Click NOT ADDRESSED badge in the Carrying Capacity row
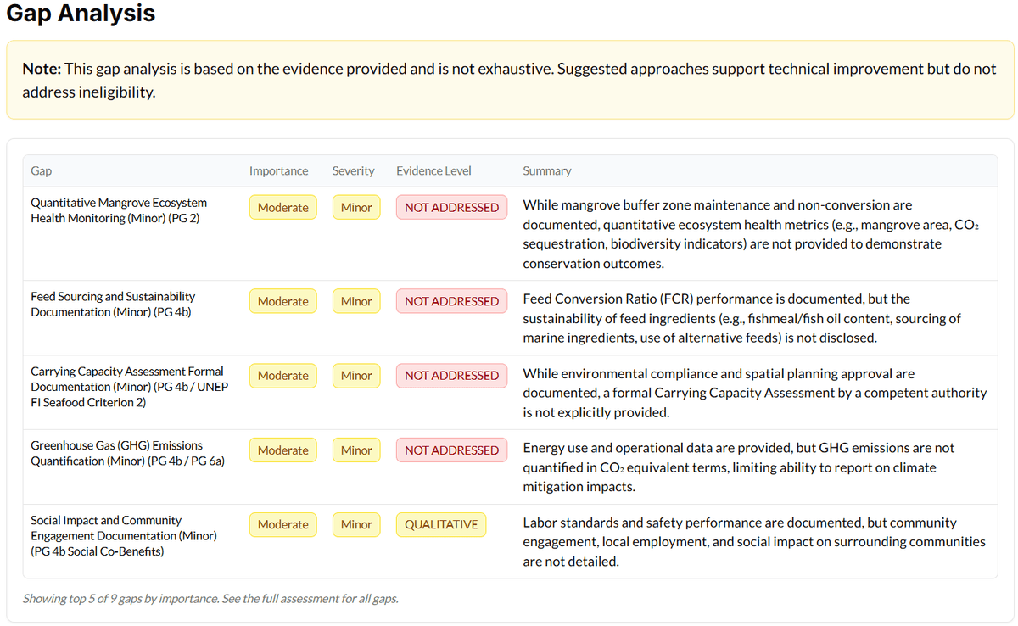Viewport: 1018px width, 626px height. [x=452, y=376]
